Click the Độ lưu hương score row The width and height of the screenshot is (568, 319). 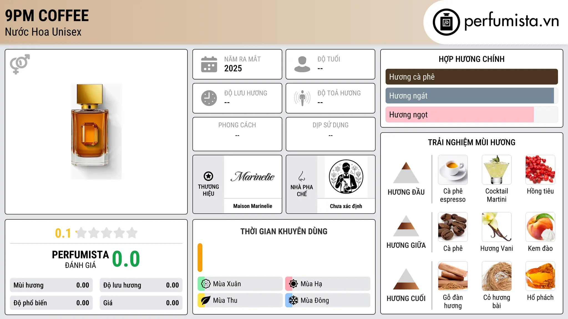point(141,285)
